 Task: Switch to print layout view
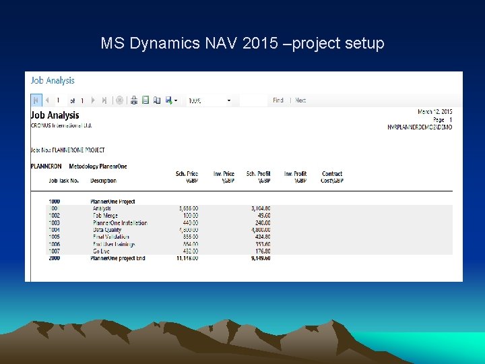coord(145,100)
